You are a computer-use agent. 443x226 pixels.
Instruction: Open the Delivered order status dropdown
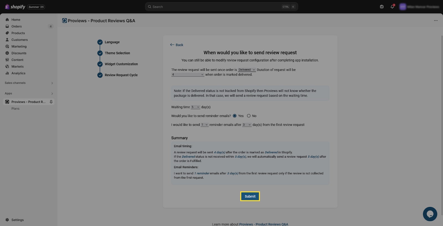click(247, 70)
